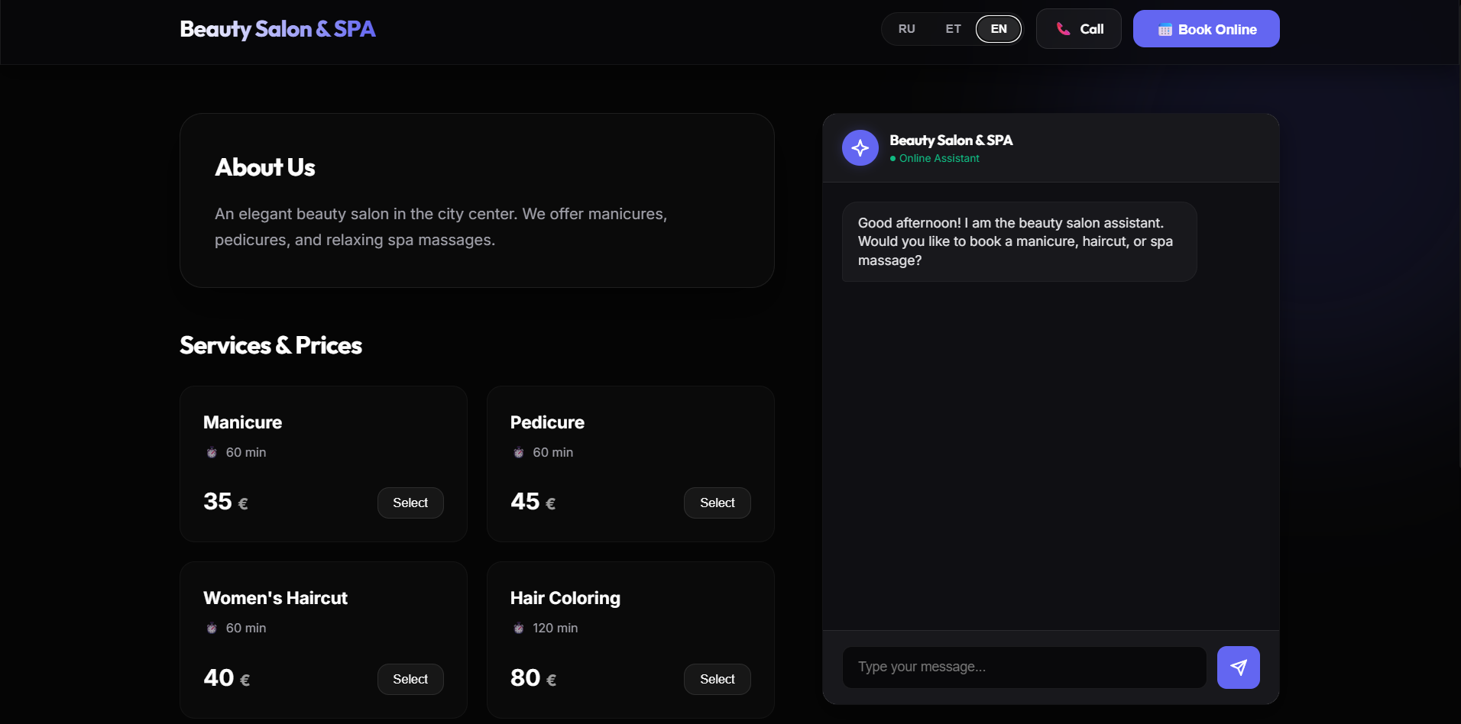Click the Call button label
The width and height of the screenshot is (1461, 724).
pos(1092,29)
